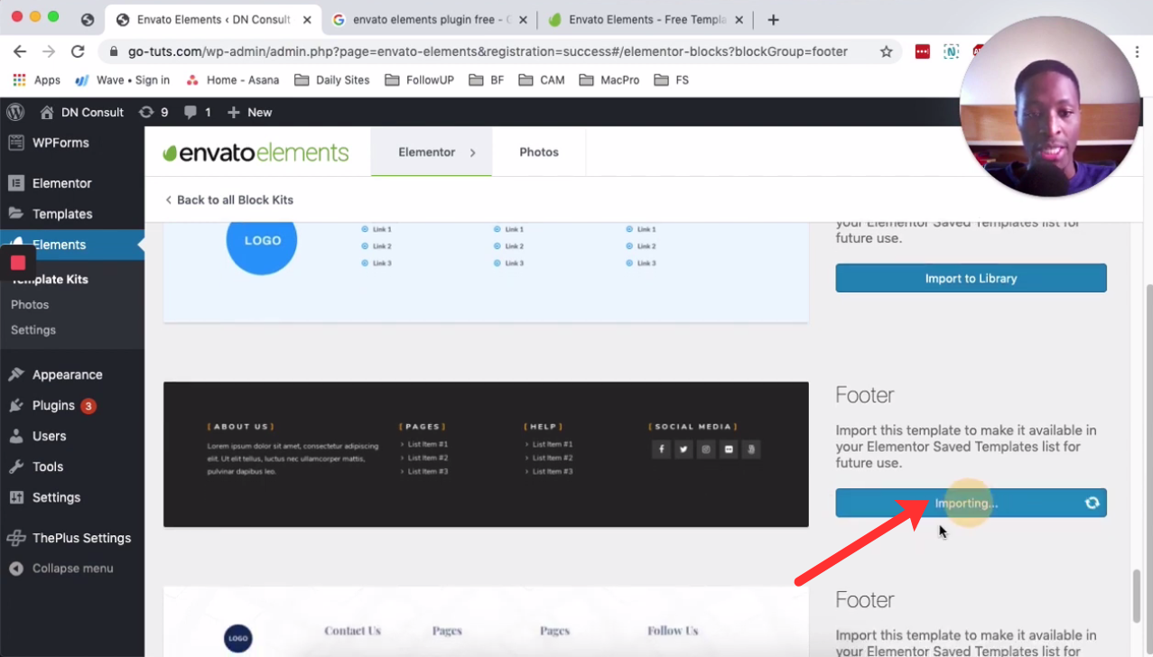This screenshot has width=1153, height=657.
Task: Open Settings submenu under Elements
Action: 33,330
